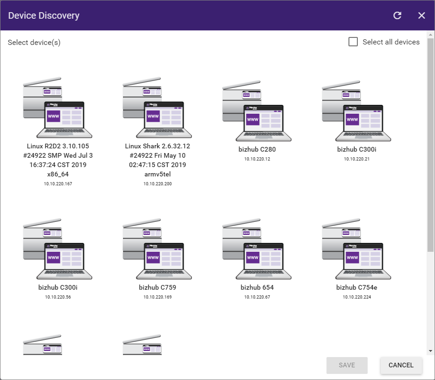
Task: Click the scrollbar down arrow
Action: (430, 351)
